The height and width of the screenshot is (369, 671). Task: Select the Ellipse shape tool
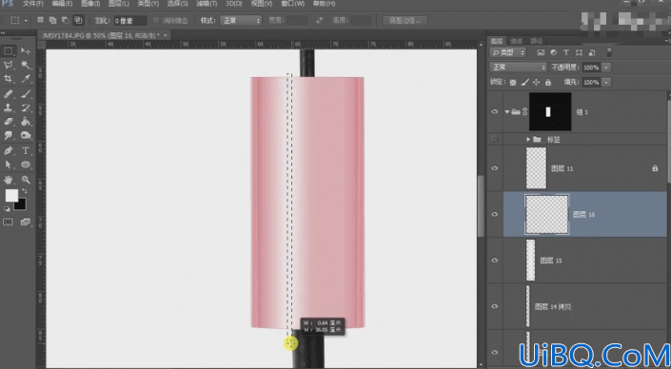[x=26, y=165]
